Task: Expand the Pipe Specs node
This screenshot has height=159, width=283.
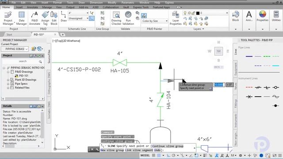Action: pos(8,84)
